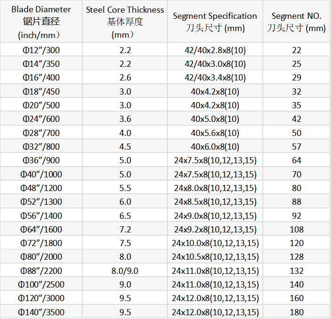331x319 pixels.
Task: Select the Φ64"/1600 diameter cell
Action: pos(41,229)
